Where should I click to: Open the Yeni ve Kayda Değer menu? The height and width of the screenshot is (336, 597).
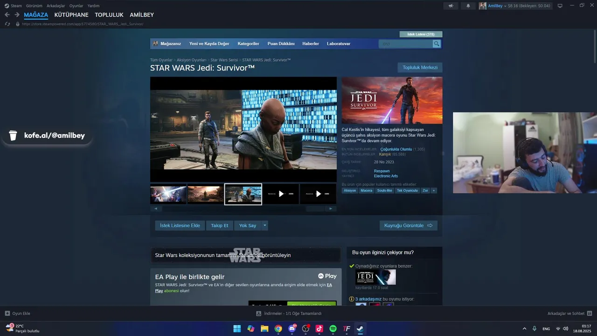[209, 43]
